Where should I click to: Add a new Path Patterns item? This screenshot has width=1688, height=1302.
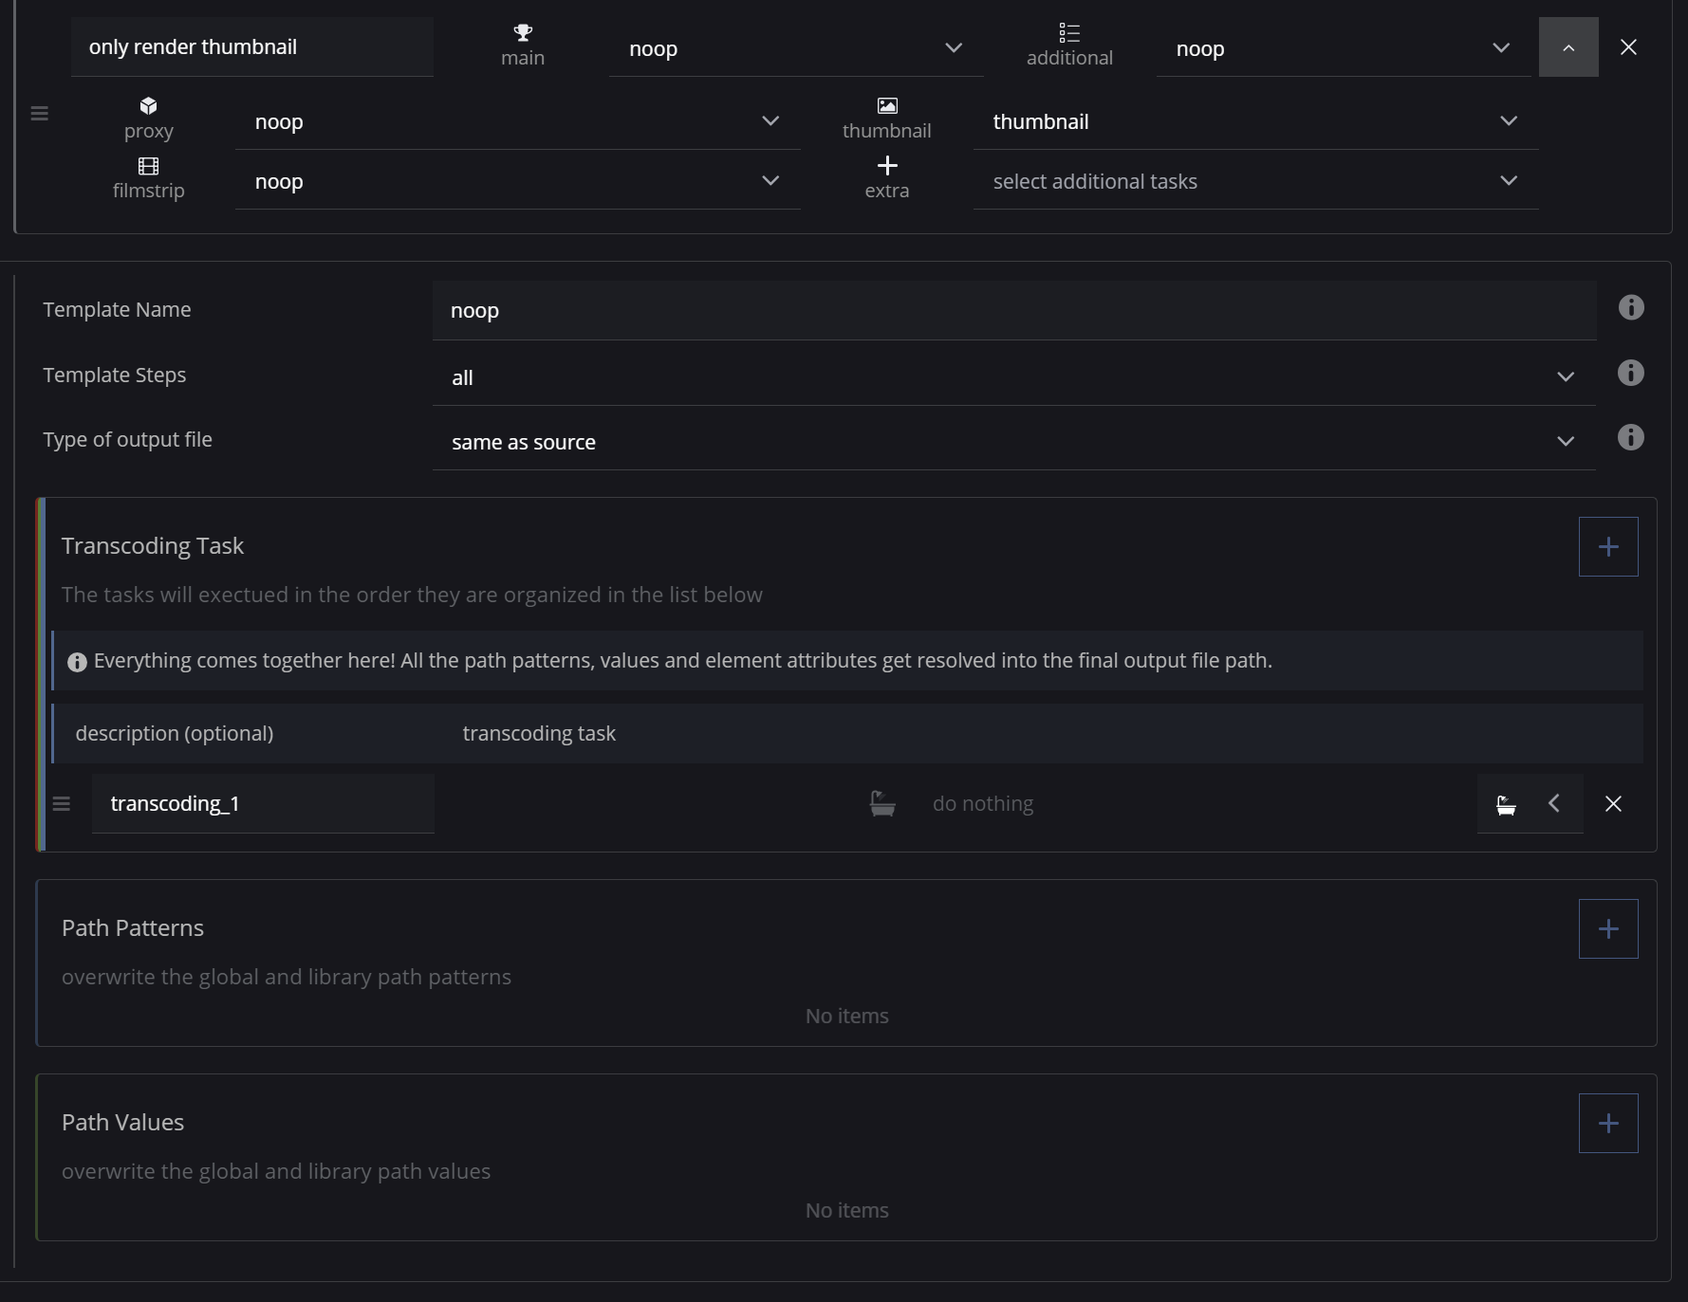click(1607, 929)
